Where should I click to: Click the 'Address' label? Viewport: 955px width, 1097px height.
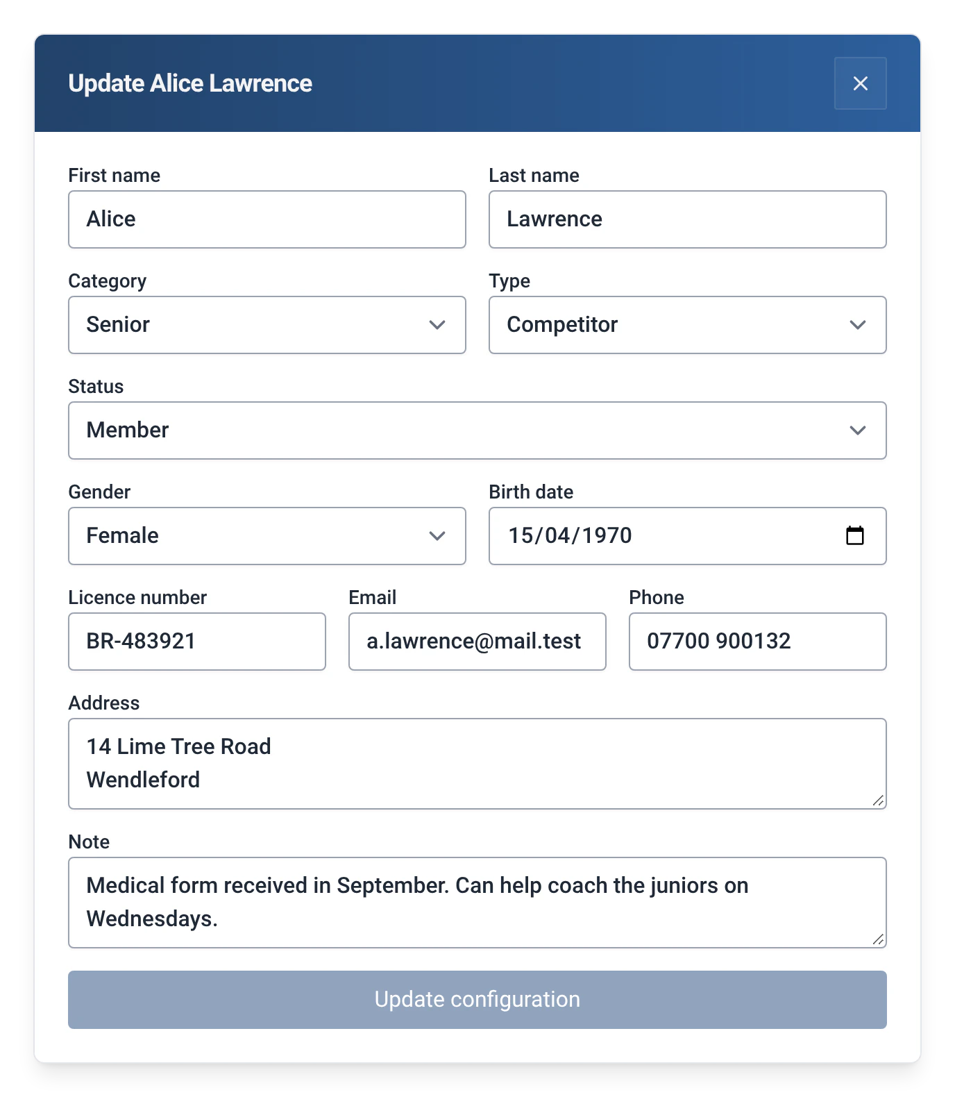pos(104,703)
